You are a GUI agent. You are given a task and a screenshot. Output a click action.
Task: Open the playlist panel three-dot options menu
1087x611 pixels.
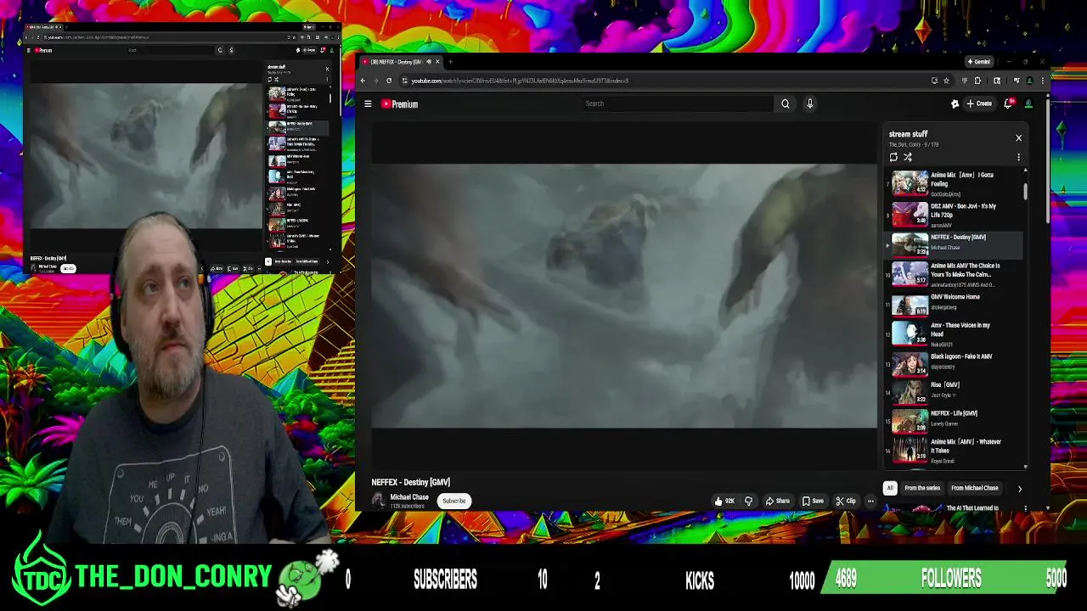[x=1018, y=157]
